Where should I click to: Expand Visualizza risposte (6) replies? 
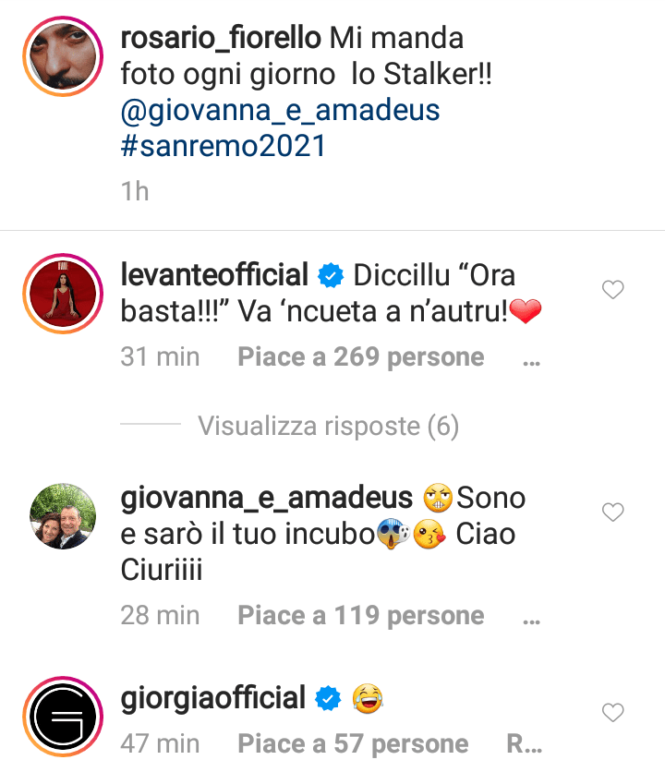[328, 426]
